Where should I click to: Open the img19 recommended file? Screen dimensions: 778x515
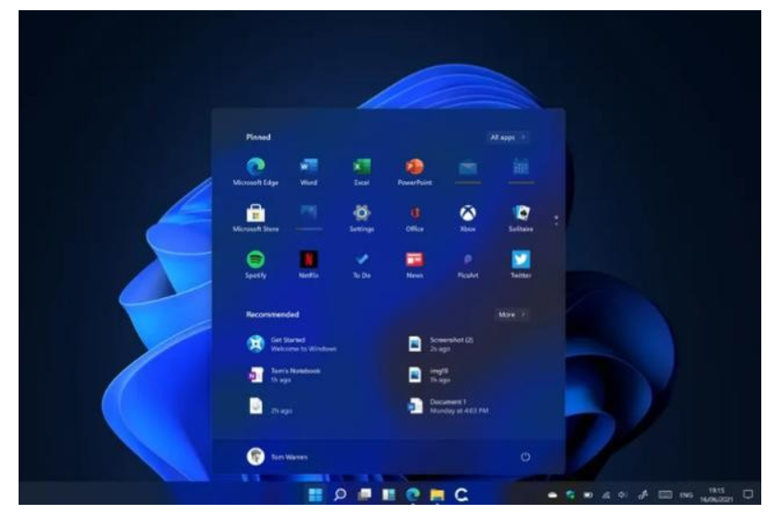pos(429,375)
